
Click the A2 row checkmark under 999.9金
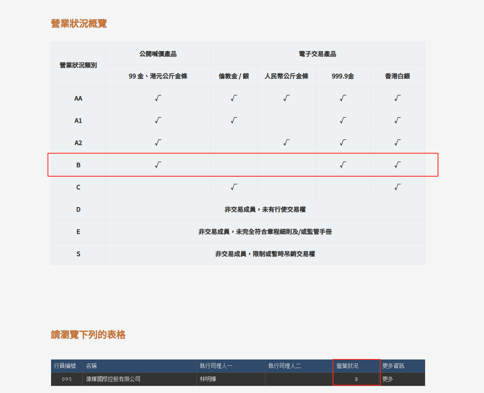click(343, 143)
